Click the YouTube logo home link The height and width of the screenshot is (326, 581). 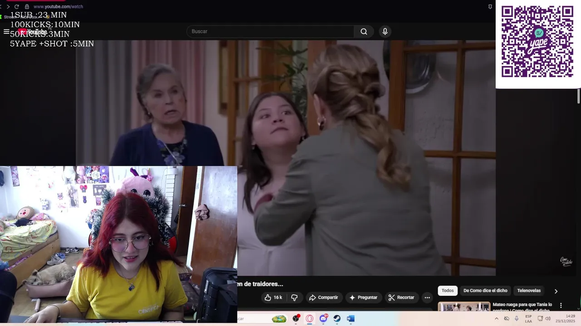[32, 32]
